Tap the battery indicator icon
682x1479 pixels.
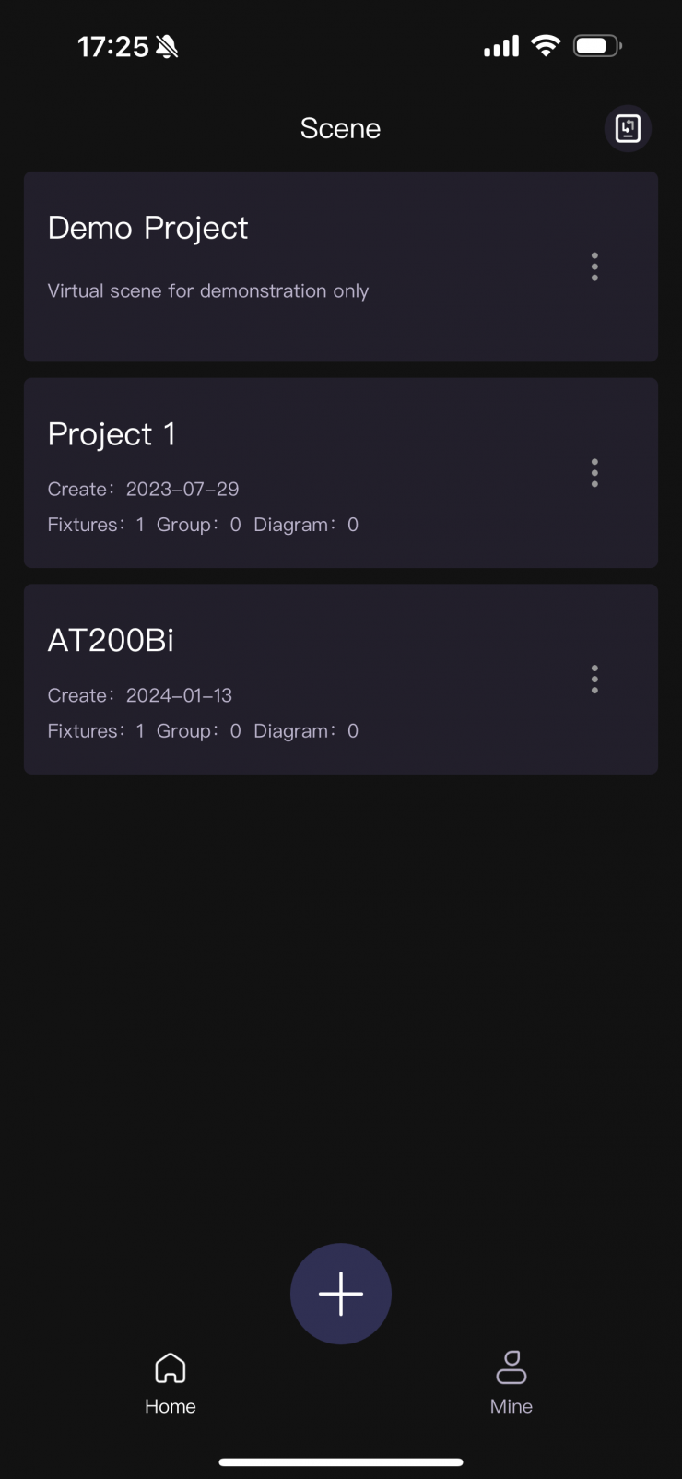point(597,45)
